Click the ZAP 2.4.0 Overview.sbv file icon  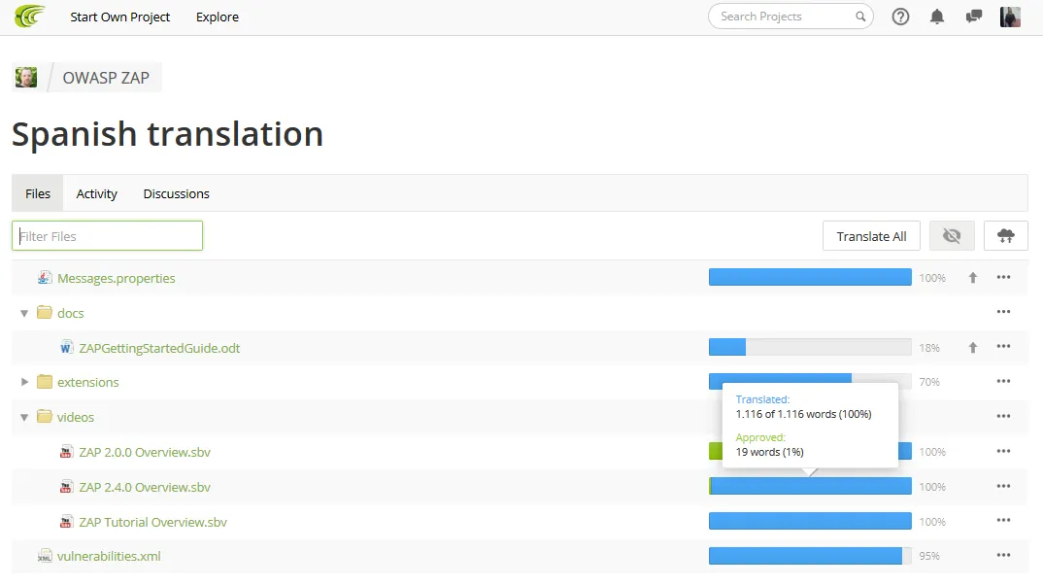66,487
